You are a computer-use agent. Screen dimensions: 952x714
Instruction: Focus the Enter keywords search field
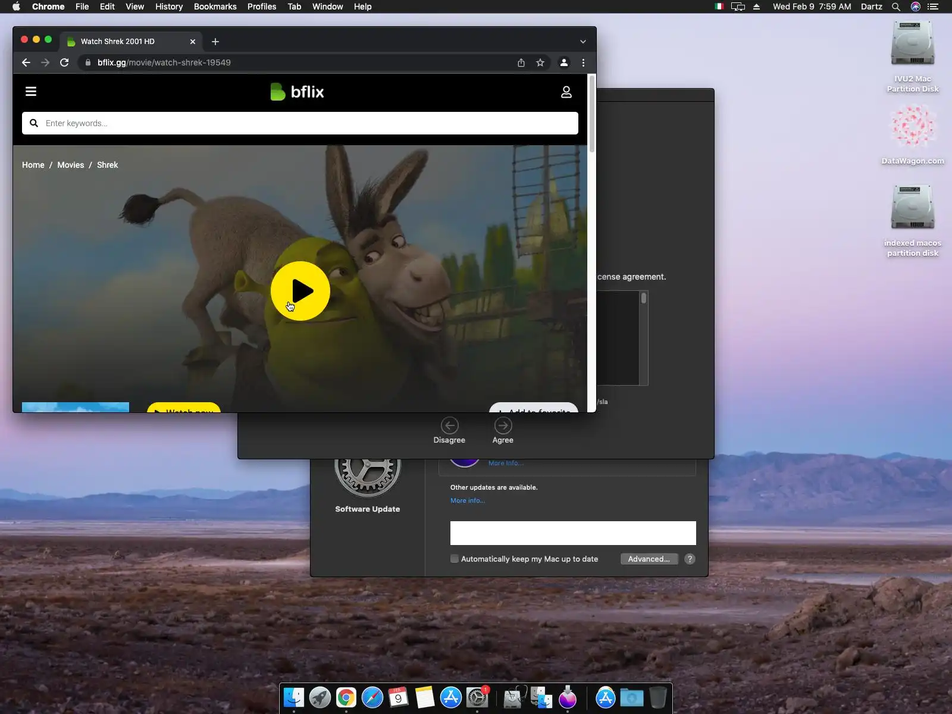pyautogui.click(x=300, y=123)
